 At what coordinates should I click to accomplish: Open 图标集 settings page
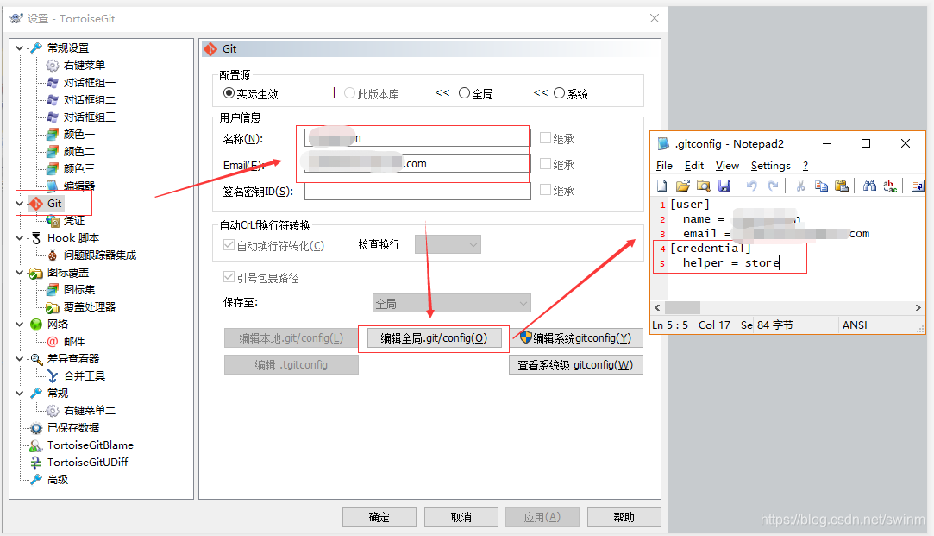point(78,290)
